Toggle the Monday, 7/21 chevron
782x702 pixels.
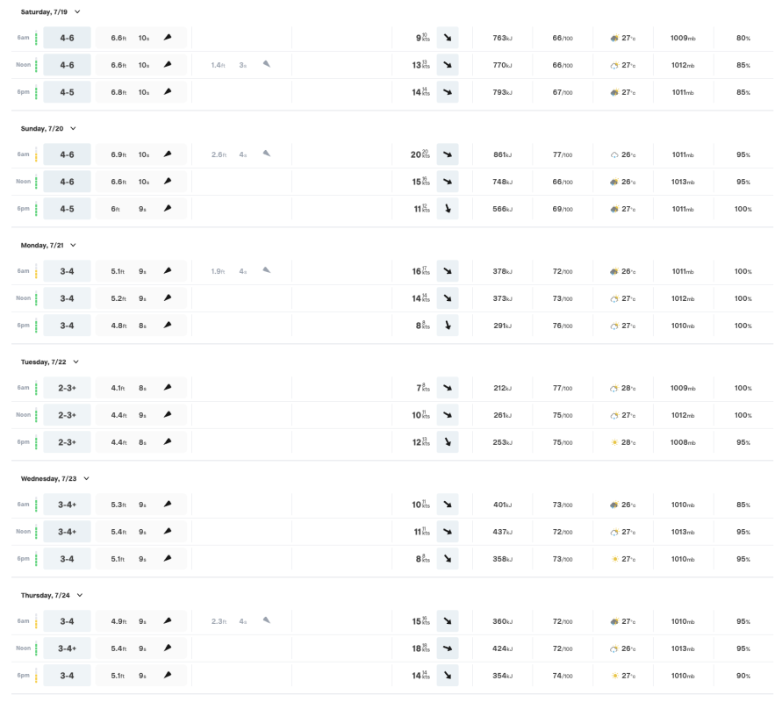(x=74, y=246)
